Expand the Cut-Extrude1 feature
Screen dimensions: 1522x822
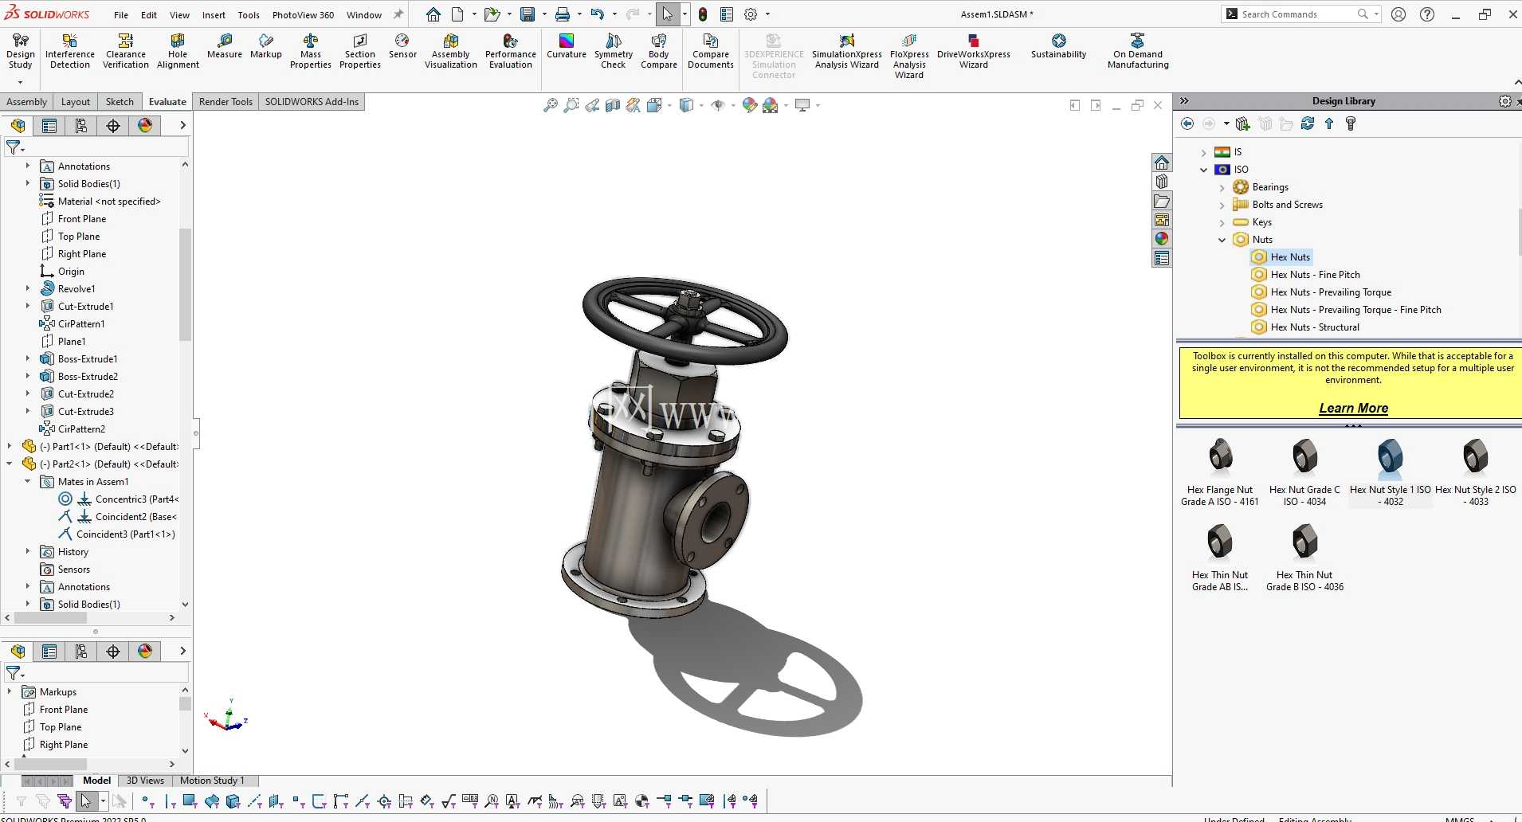click(28, 306)
